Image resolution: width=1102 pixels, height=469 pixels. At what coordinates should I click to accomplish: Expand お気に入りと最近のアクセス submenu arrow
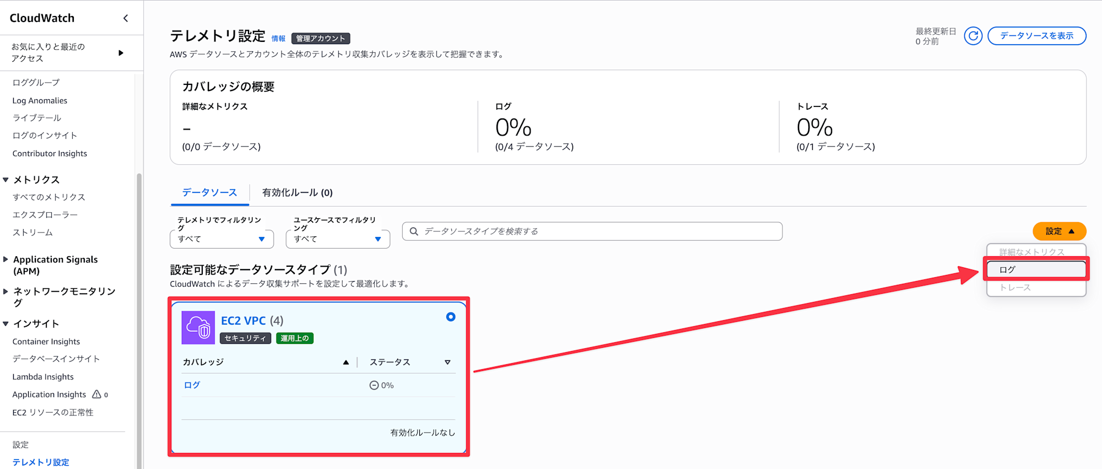[121, 53]
